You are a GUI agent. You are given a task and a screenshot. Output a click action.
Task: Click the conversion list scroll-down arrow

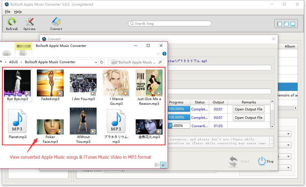[x=272, y=127]
